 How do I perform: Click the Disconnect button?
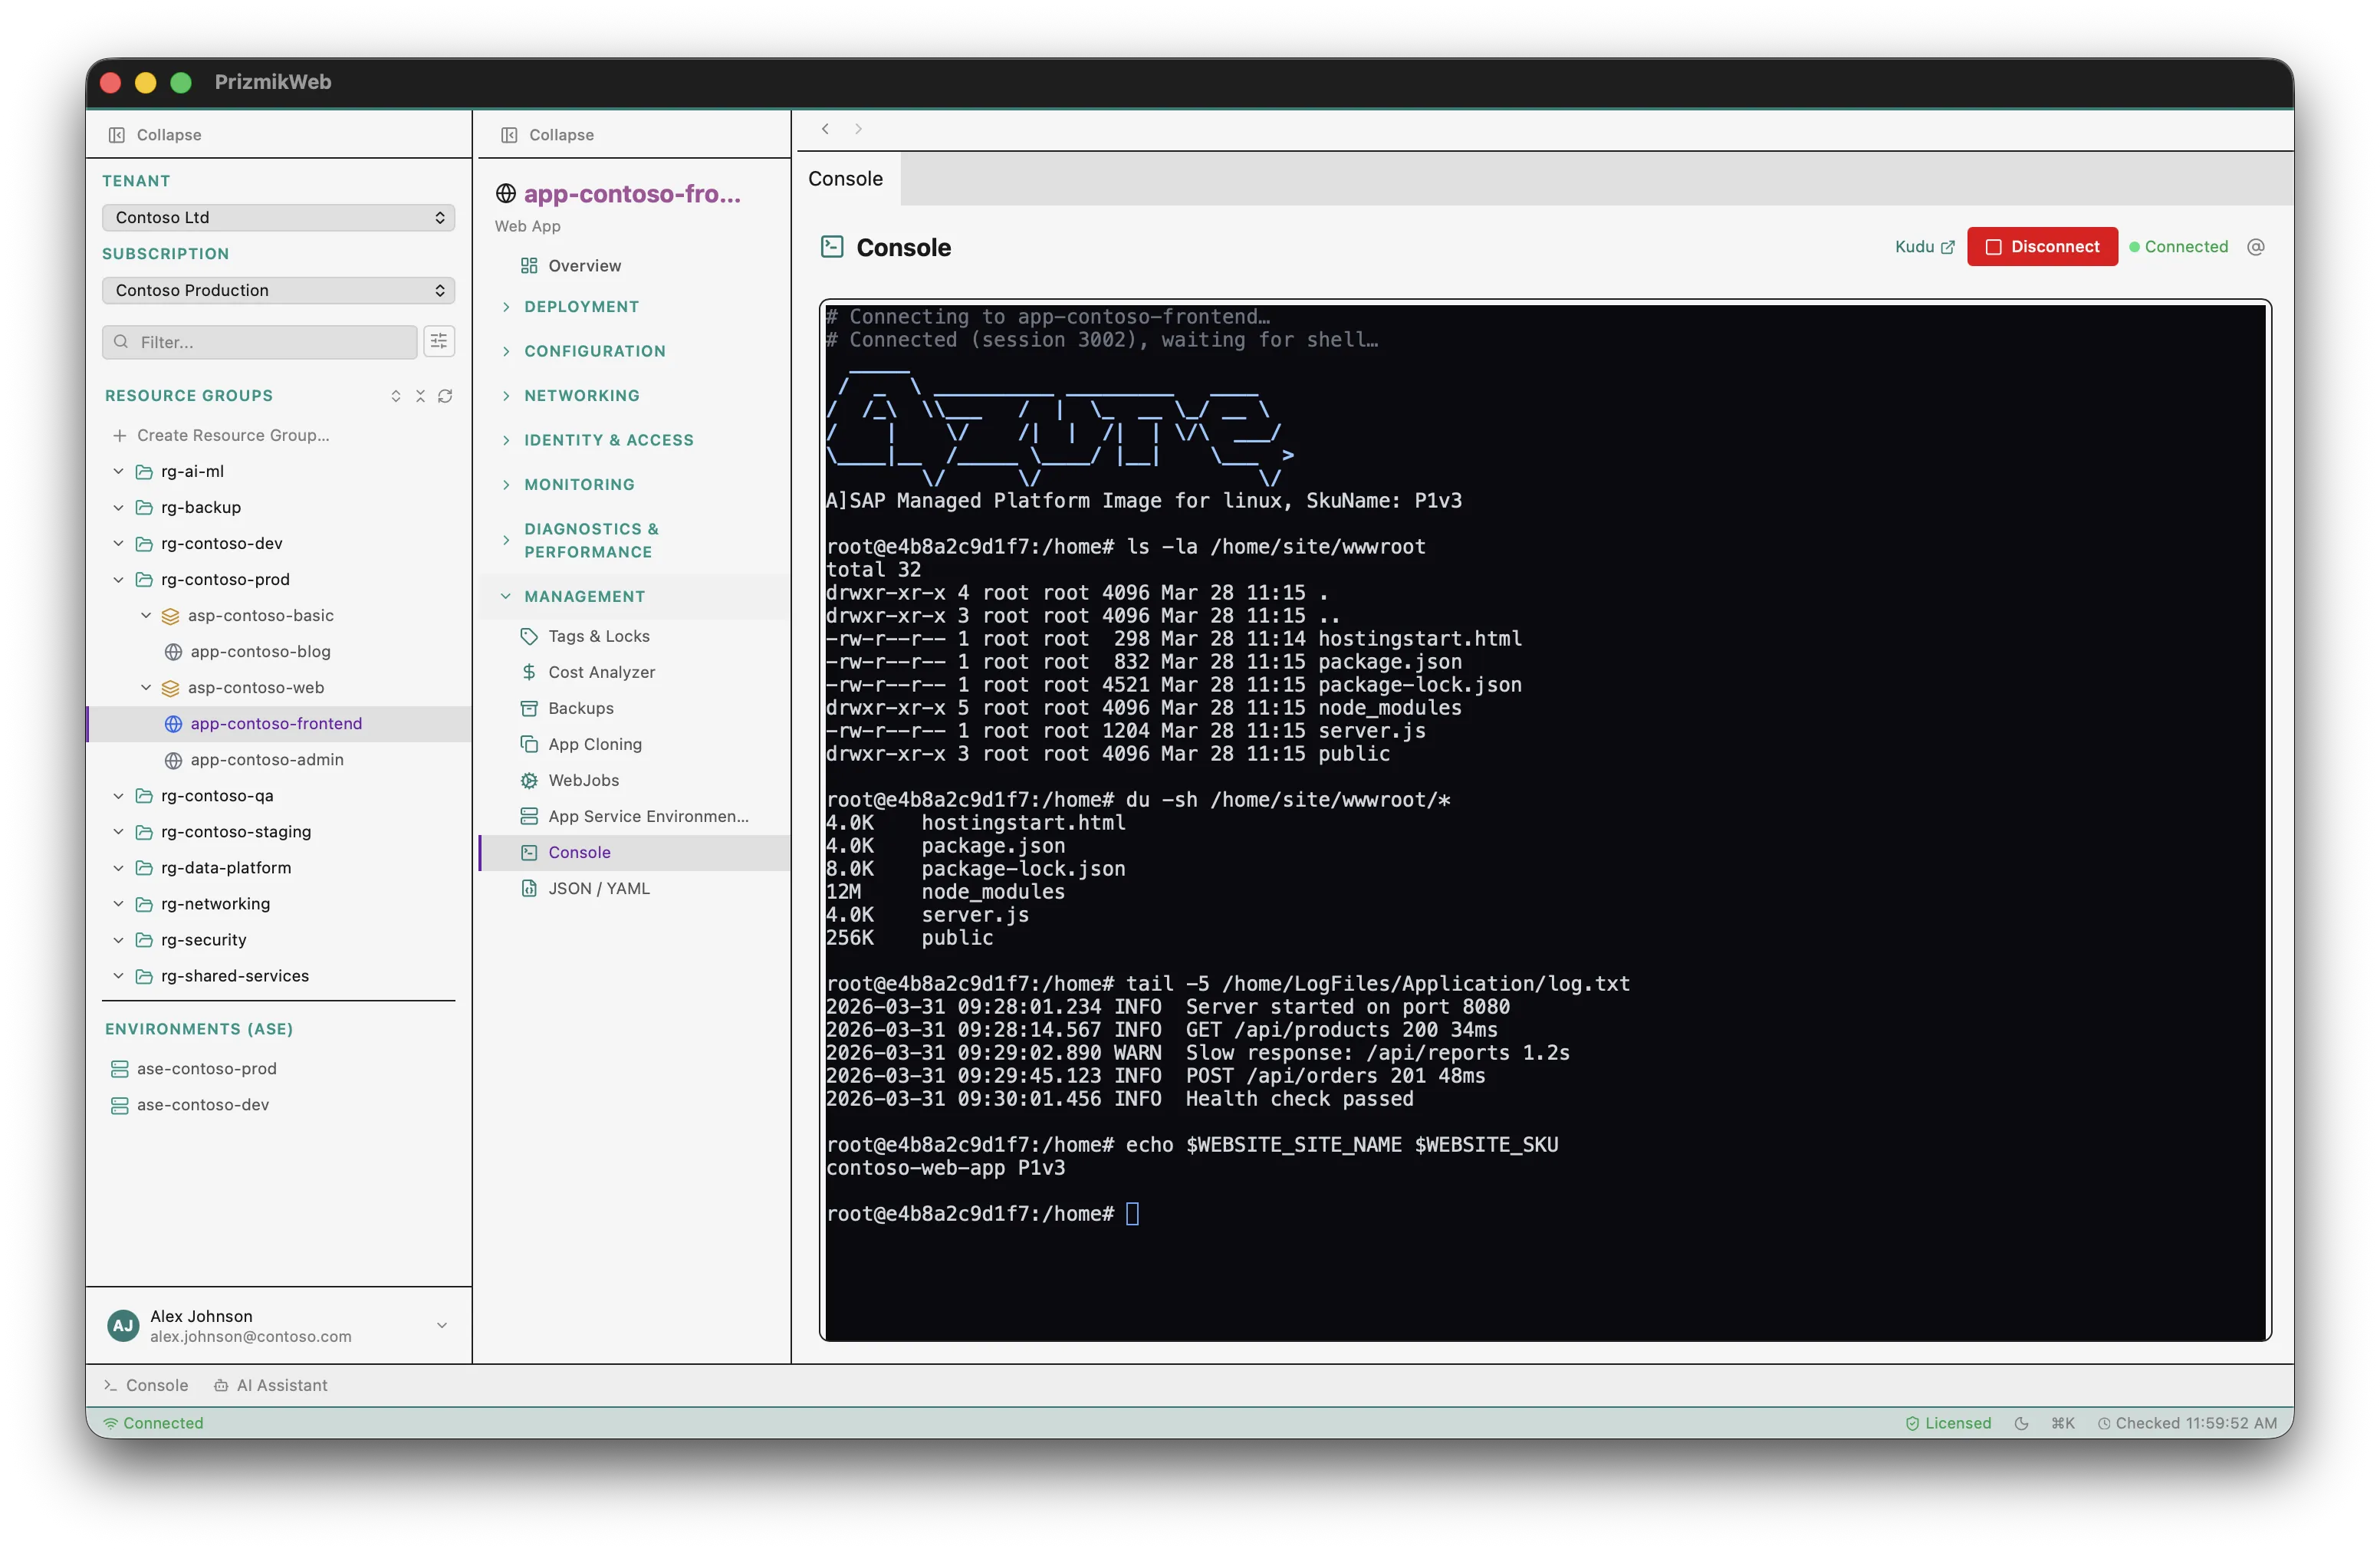(x=2042, y=246)
